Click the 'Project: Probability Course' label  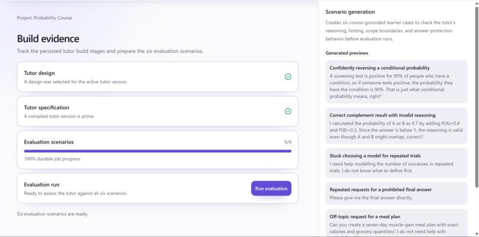pos(45,18)
